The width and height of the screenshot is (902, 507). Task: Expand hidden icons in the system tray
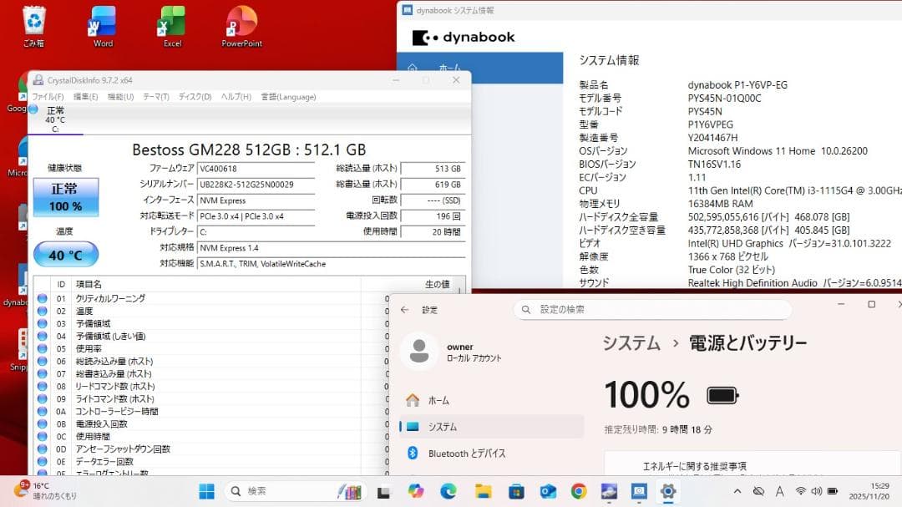click(738, 492)
